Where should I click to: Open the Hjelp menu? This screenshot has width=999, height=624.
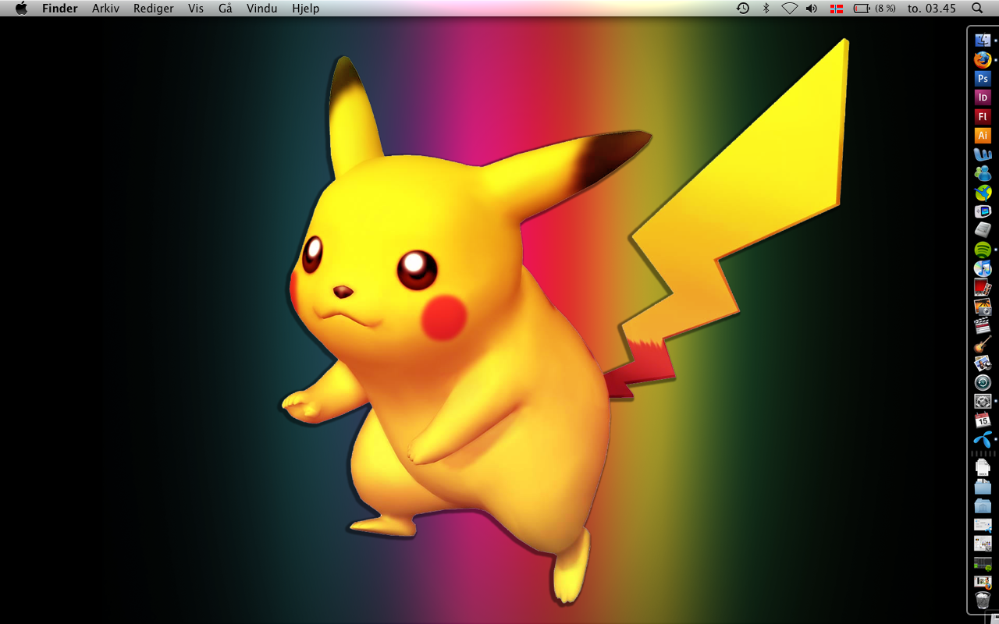[306, 9]
